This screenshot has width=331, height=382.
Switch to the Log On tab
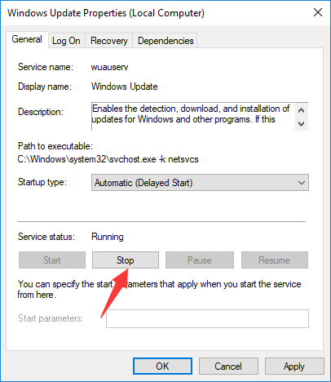pyautogui.click(x=66, y=41)
